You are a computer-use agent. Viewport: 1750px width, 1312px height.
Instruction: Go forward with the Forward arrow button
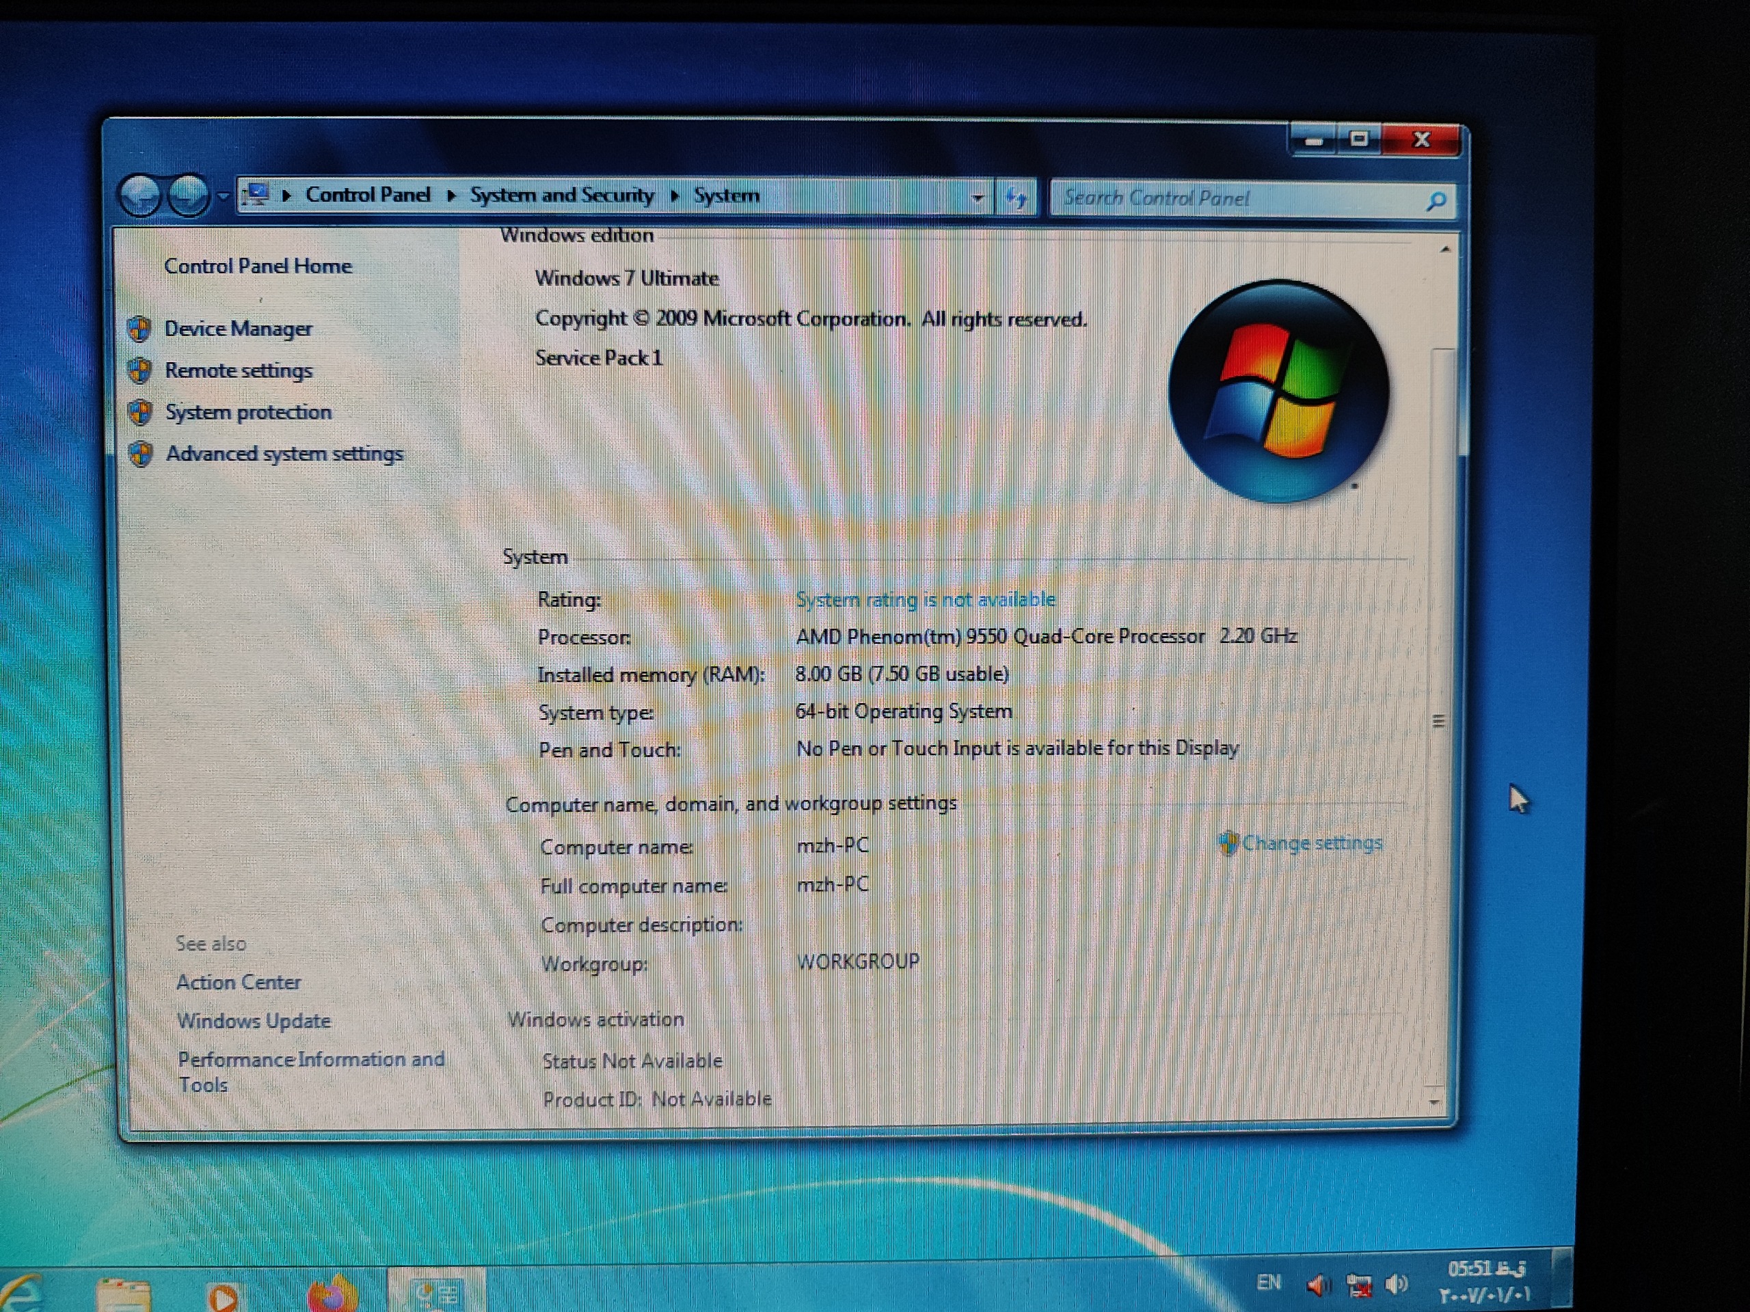click(189, 195)
